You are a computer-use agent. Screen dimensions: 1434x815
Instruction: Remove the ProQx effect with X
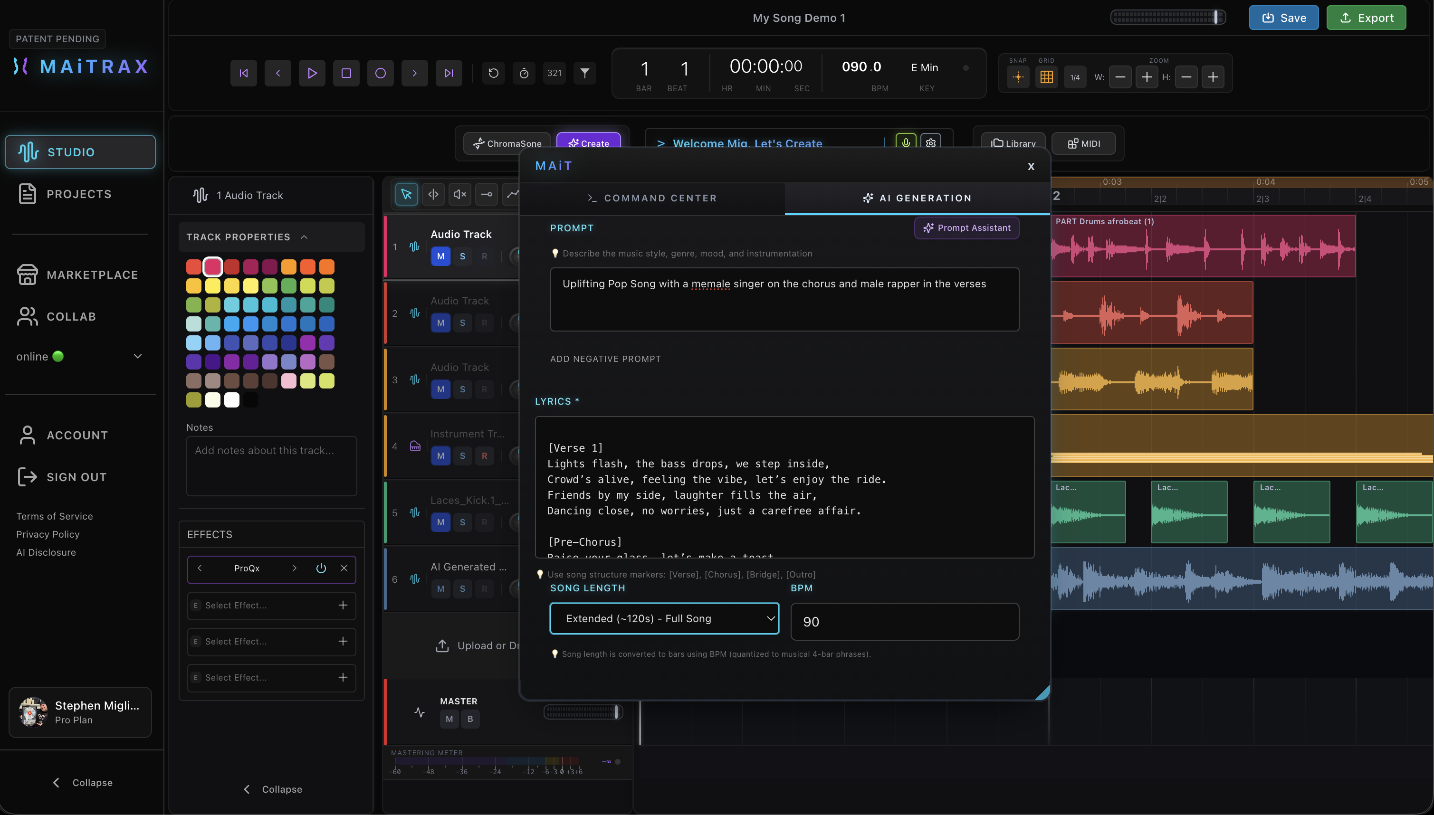click(x=344, y=568)
